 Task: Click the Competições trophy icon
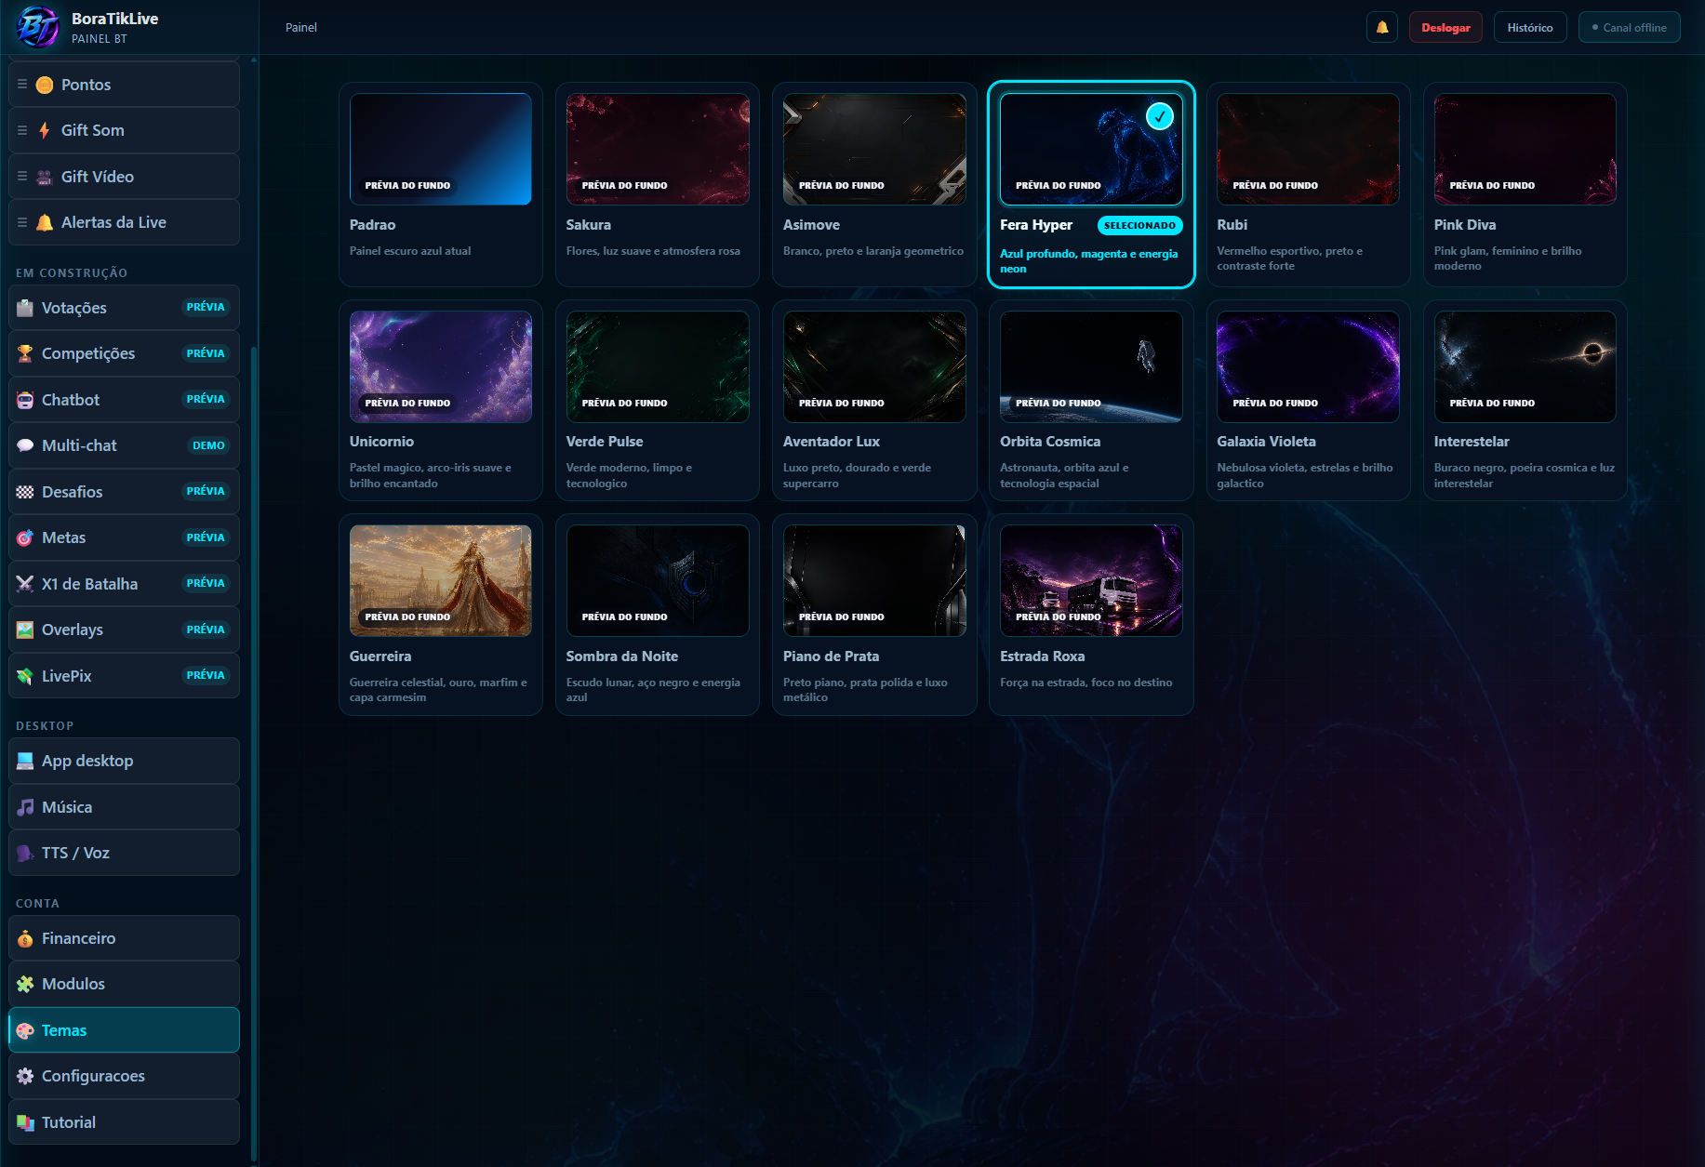click(25, 353)
